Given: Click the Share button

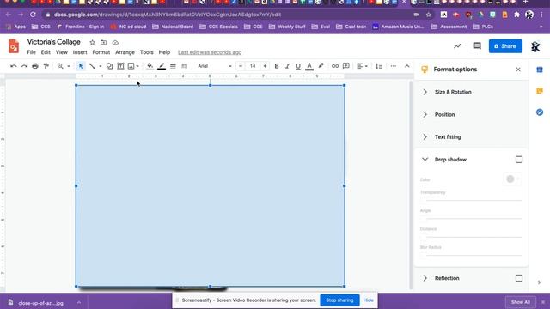Looking at the screenshot, I should click(x=505, y=46).
